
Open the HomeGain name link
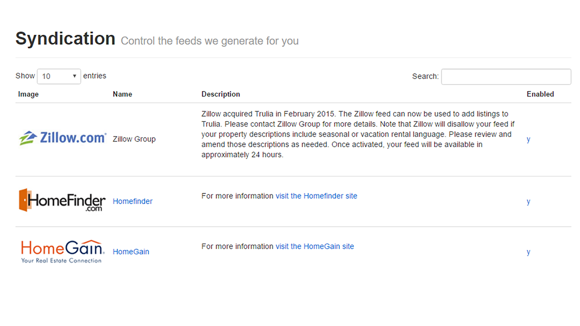click(x=131, y=252)
